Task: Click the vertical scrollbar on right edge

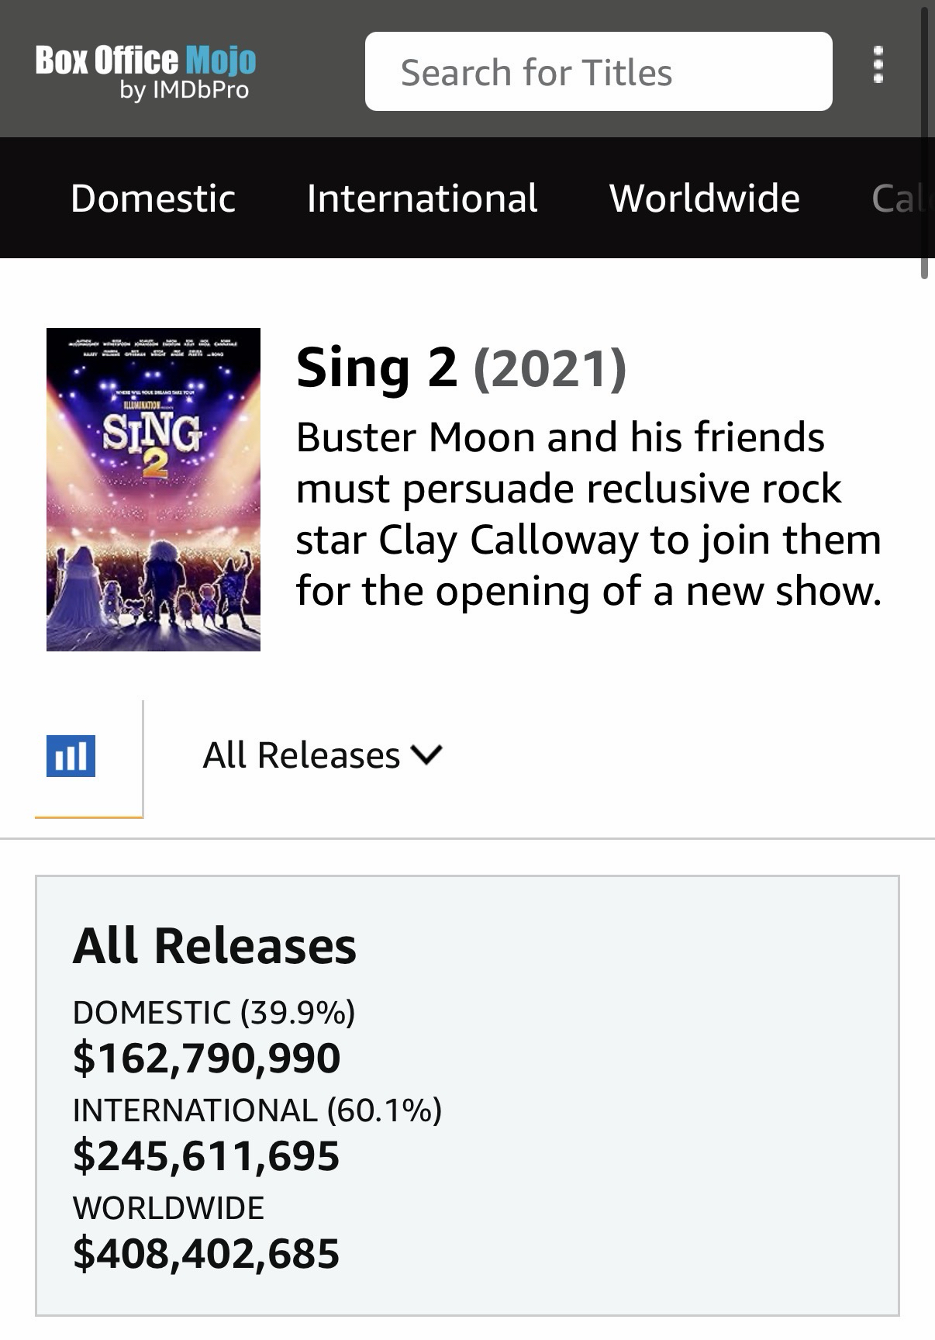Action: point(924,140)
